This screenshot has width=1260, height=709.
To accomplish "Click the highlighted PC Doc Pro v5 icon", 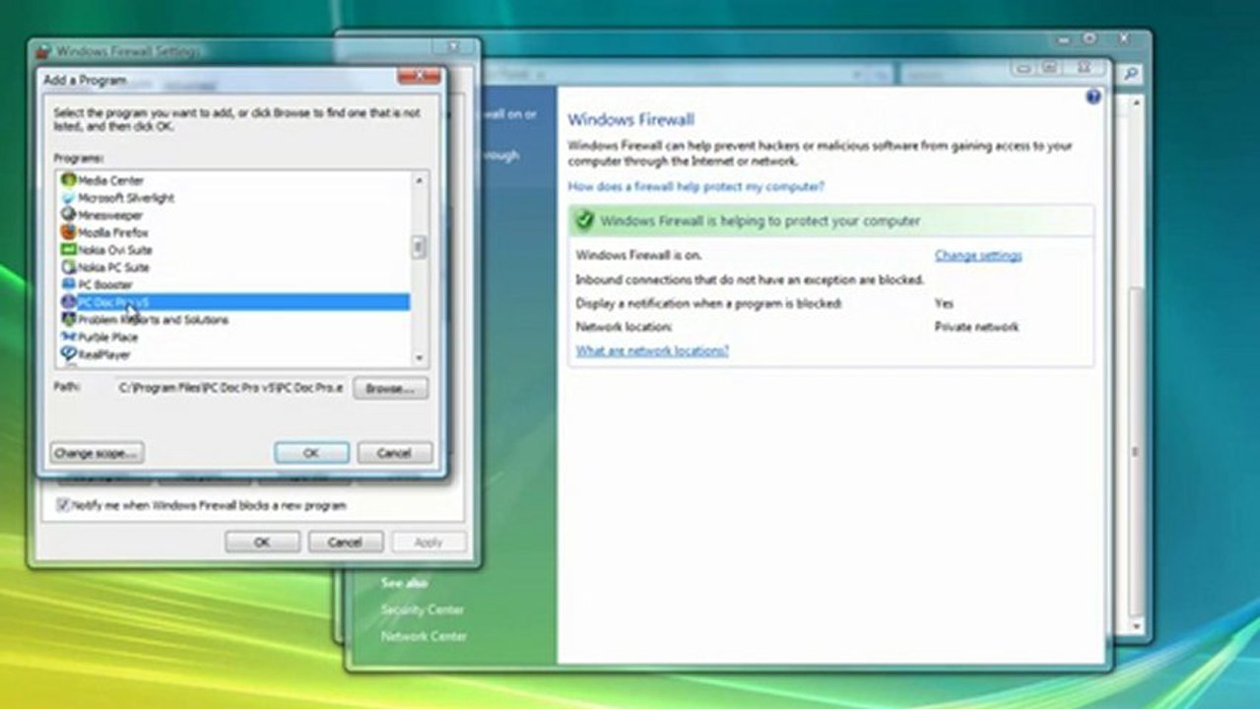I will [x=68, y=302].
